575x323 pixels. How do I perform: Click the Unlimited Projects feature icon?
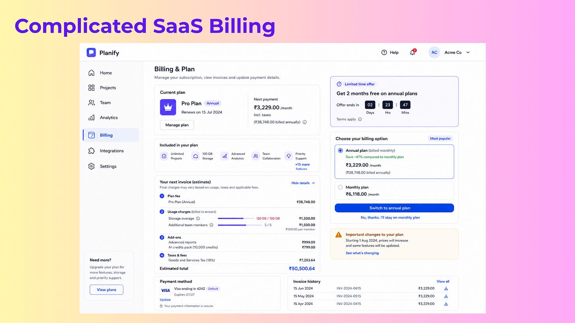[164, 156]
